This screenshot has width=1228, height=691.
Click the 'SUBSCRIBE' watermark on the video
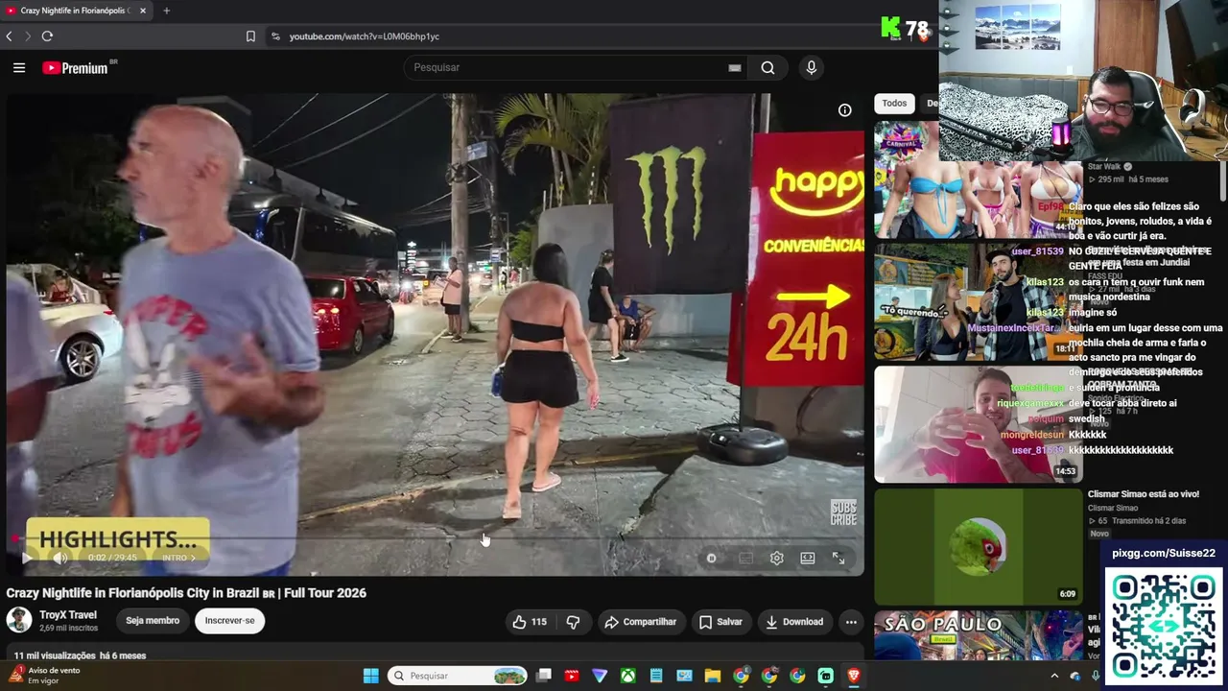[843, 512]
